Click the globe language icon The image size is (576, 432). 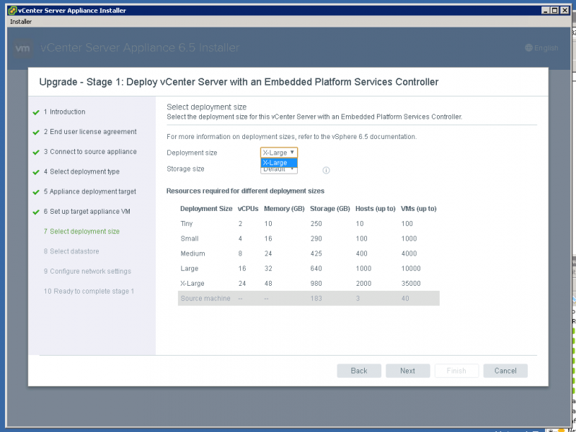click(528, 48)
